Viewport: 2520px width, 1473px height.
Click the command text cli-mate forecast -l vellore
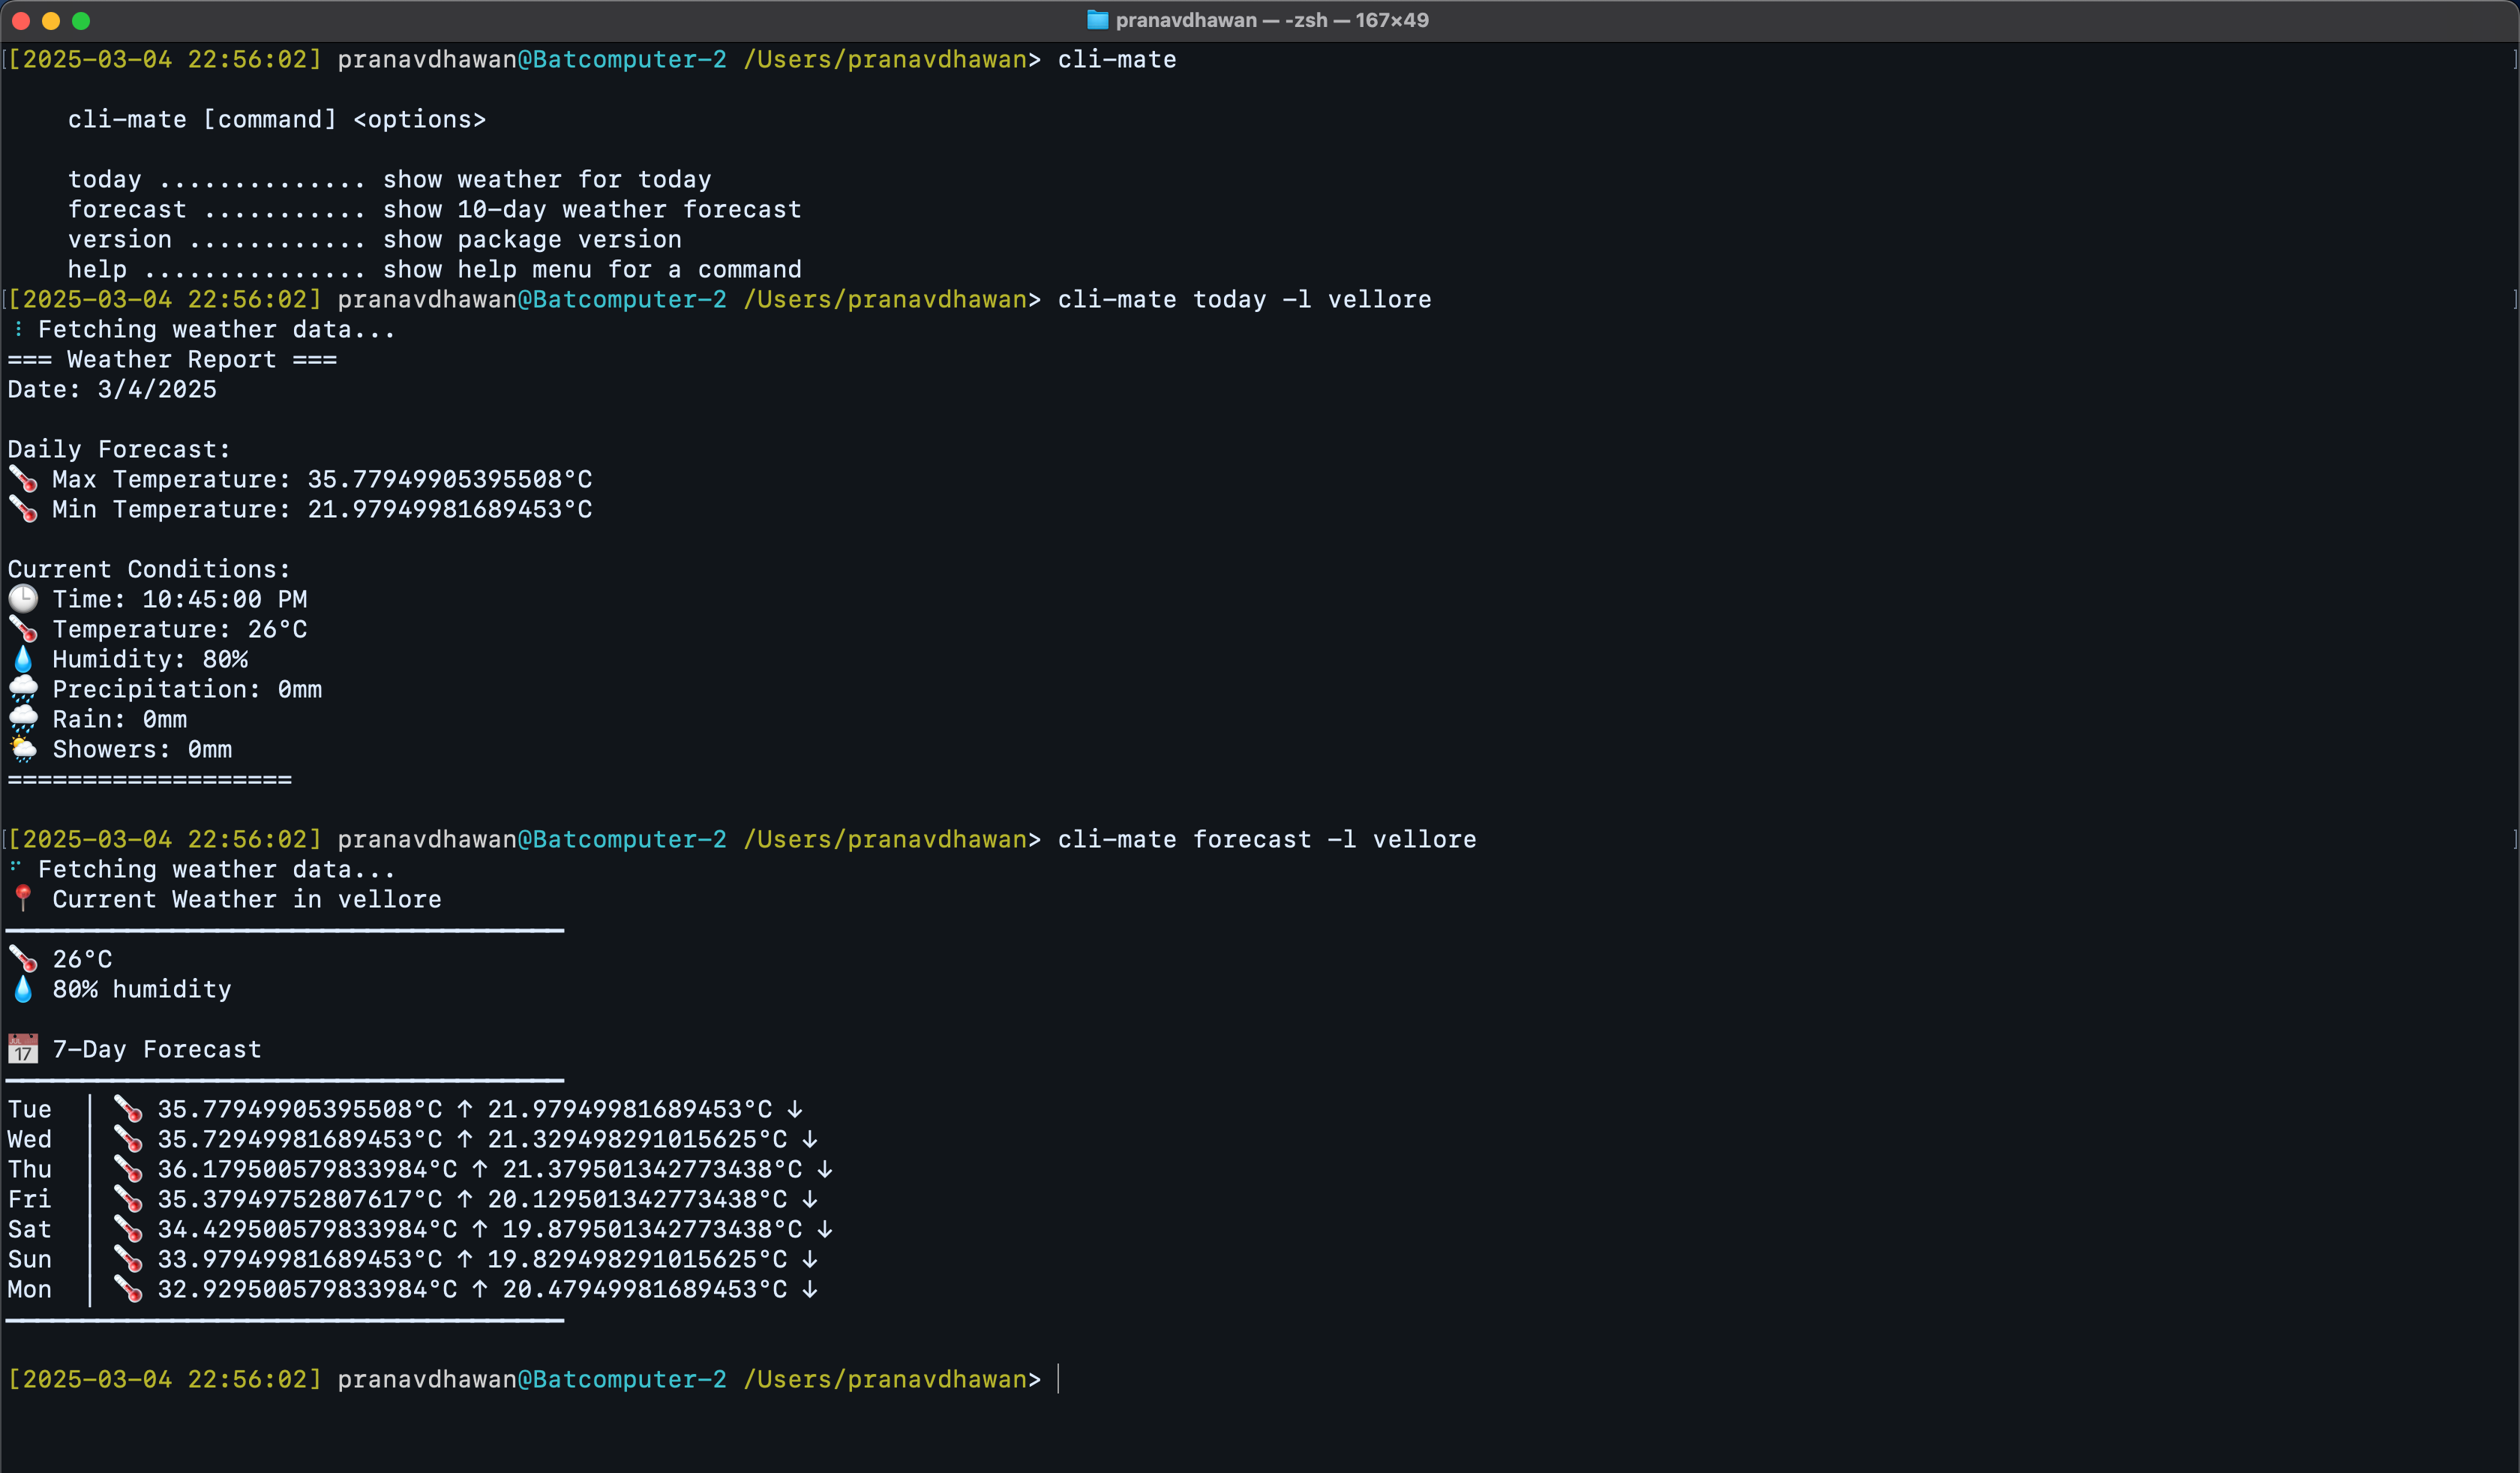pos(1266,839)
